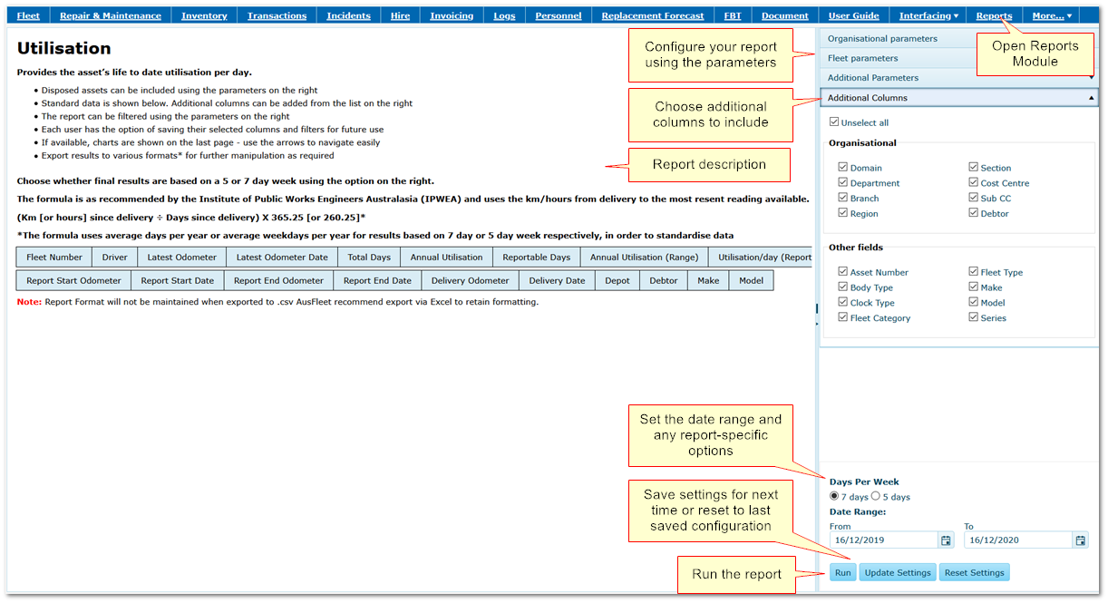Go to the Replacement Forecast module
This screenshot has height=603, width=1108.
(x=652, y=15)
